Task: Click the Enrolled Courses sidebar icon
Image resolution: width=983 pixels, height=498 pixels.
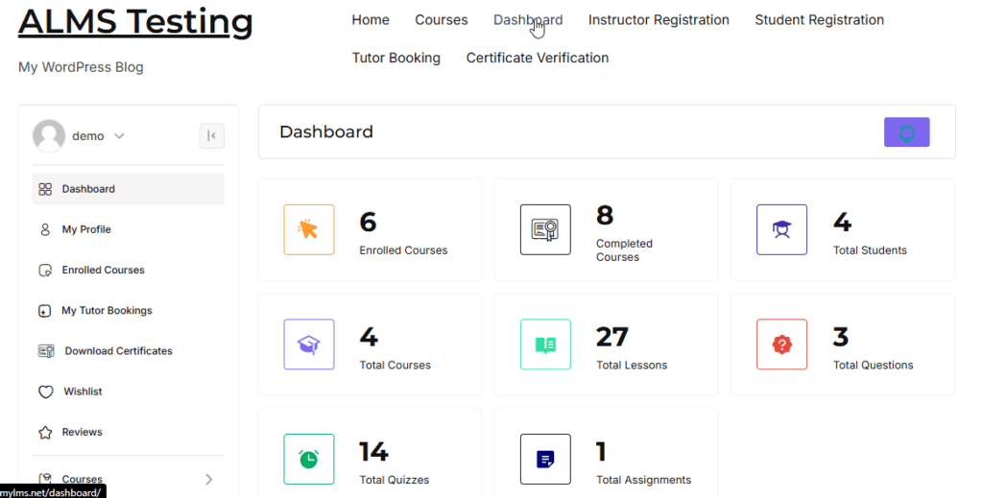Action: pyautogui.click(x=45, y=270)
